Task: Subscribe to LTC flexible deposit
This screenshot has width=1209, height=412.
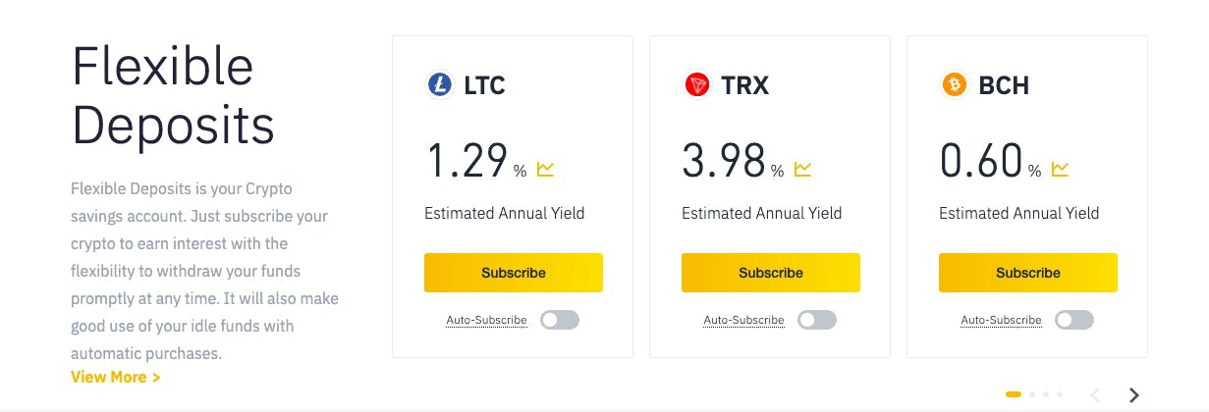Action: (x=514, y=273)
